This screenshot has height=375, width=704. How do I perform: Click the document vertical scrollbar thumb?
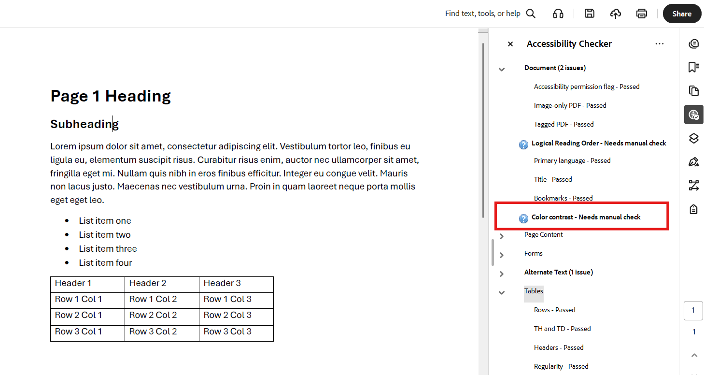[x=483, y=130]
